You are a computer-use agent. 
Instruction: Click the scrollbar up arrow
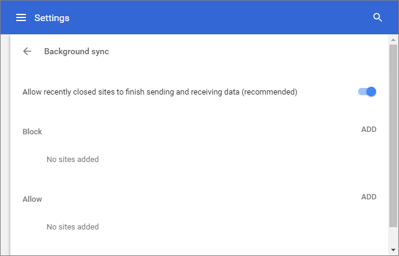pyautogui.click(x=393, y=40)
